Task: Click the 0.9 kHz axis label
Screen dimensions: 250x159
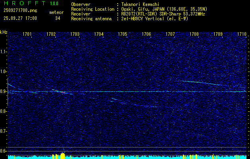Action: tap(3, 91)
